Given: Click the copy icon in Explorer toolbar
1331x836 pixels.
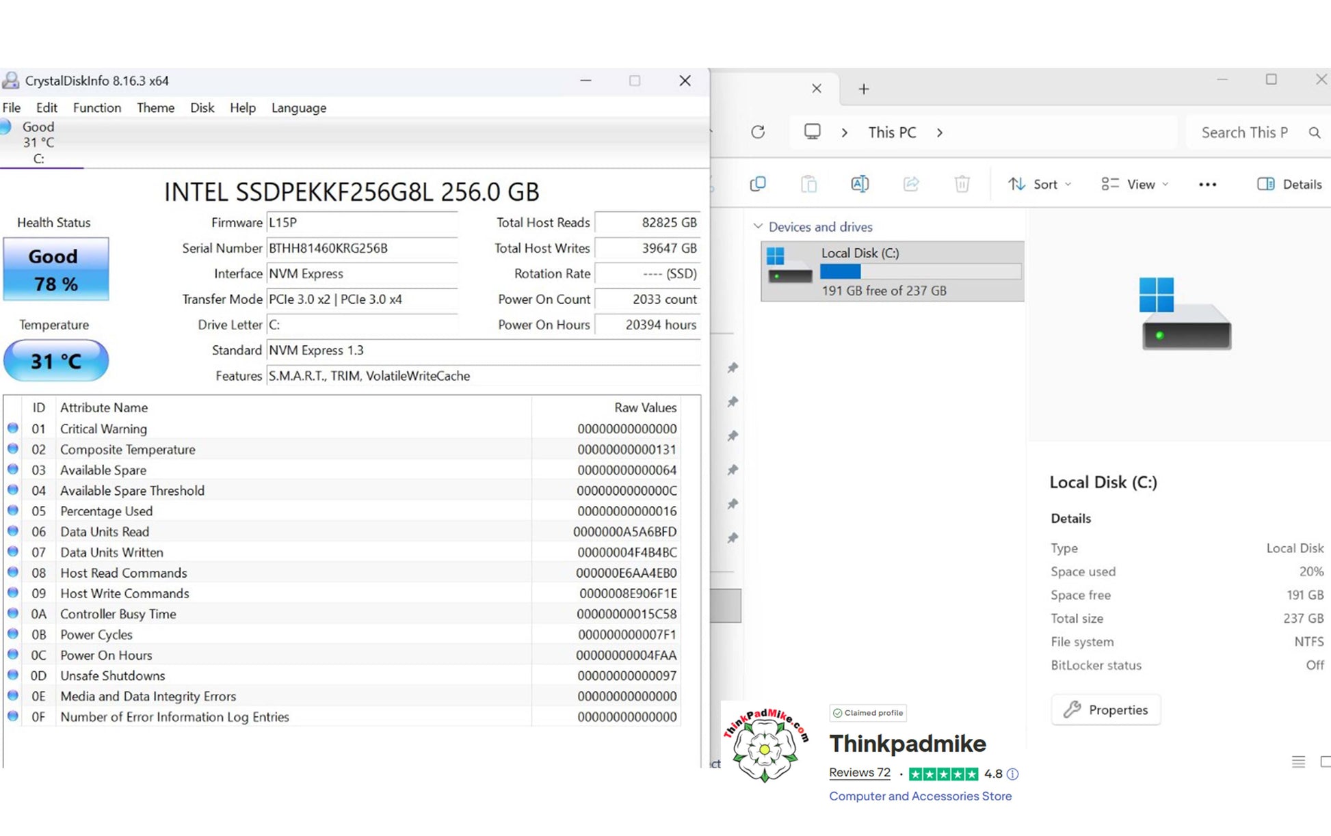Looking at the screenshot, I should [x=758, y=184].
